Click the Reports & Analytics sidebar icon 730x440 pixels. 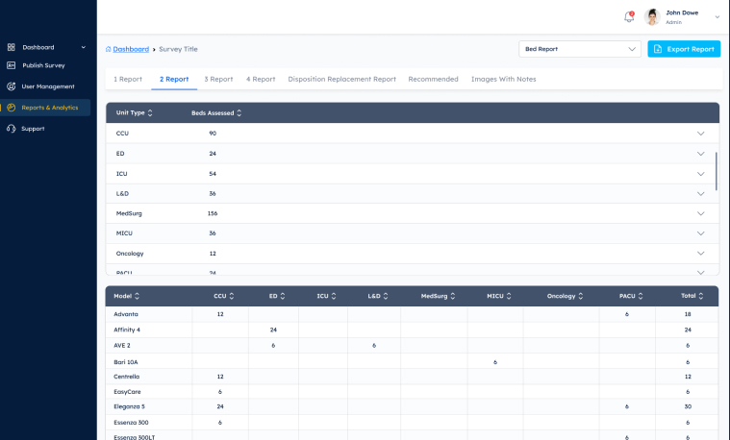pos(12,108)
